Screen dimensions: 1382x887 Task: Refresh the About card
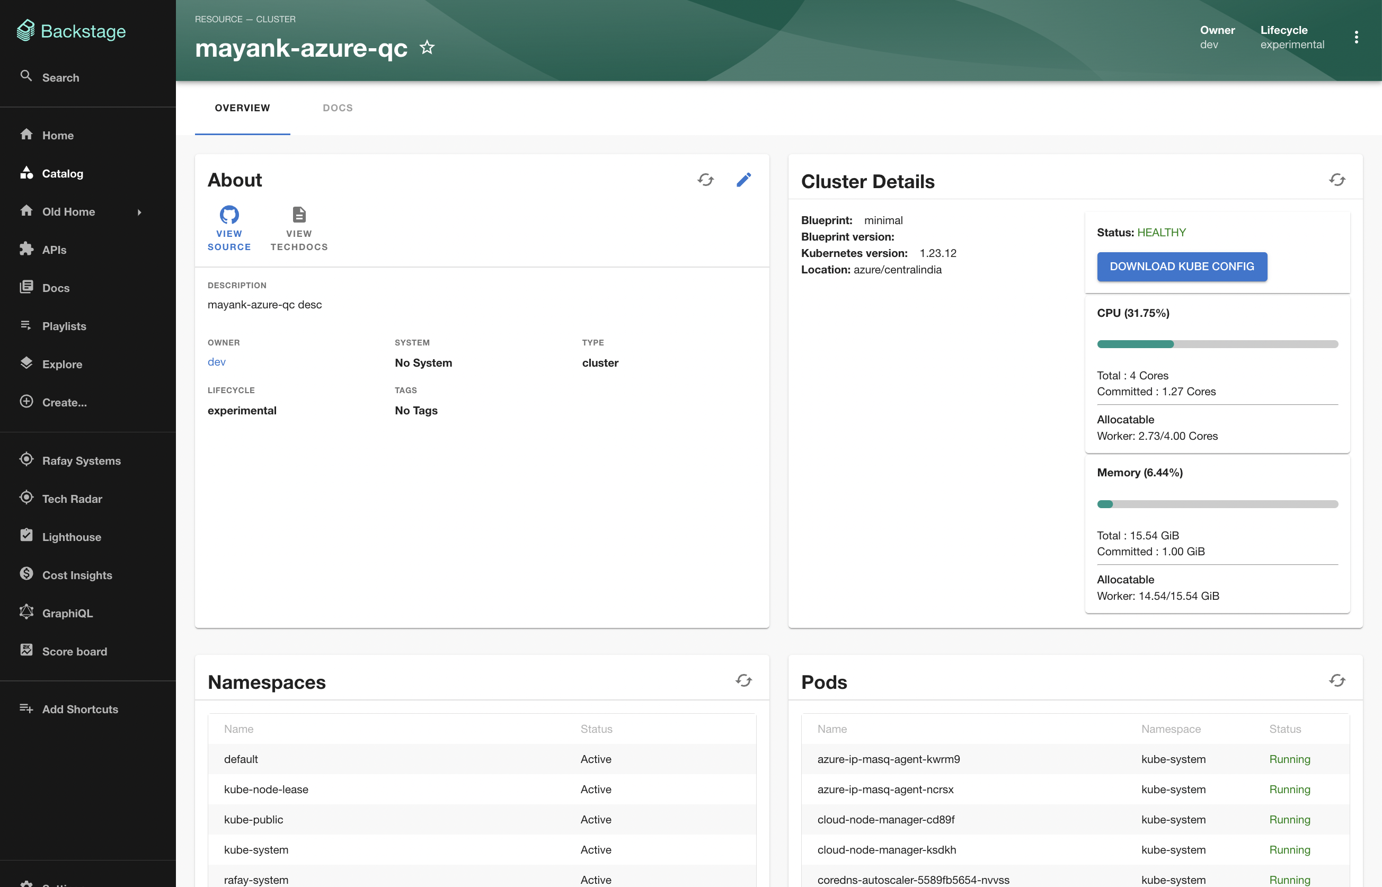click(705, 180)
